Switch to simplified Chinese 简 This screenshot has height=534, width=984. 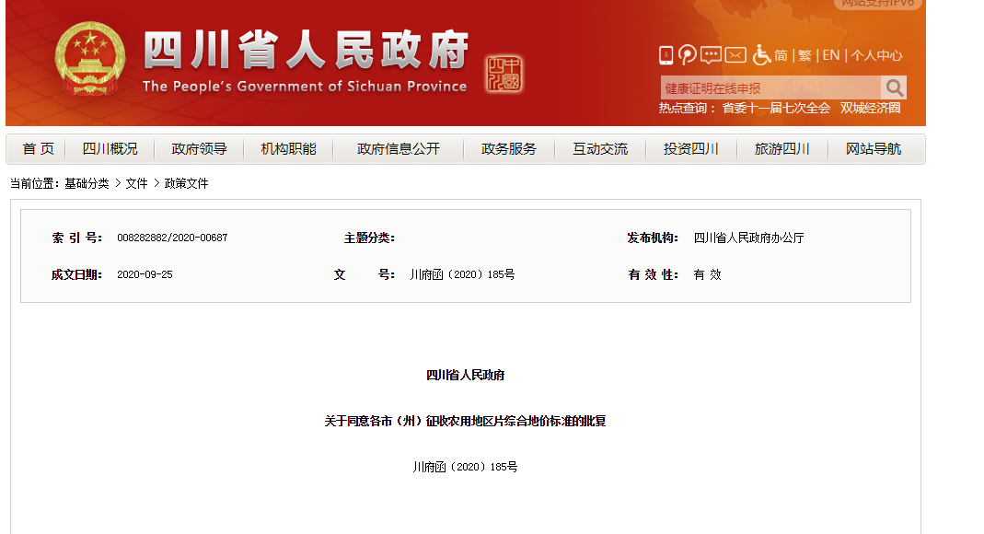coord(781,55)
